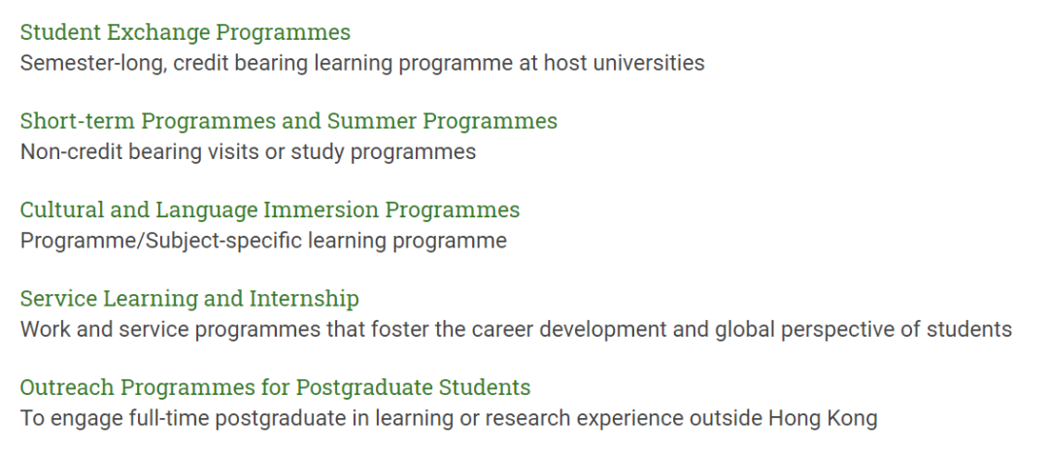Click the Semester-long credit bearing description text

coord(362,63)
